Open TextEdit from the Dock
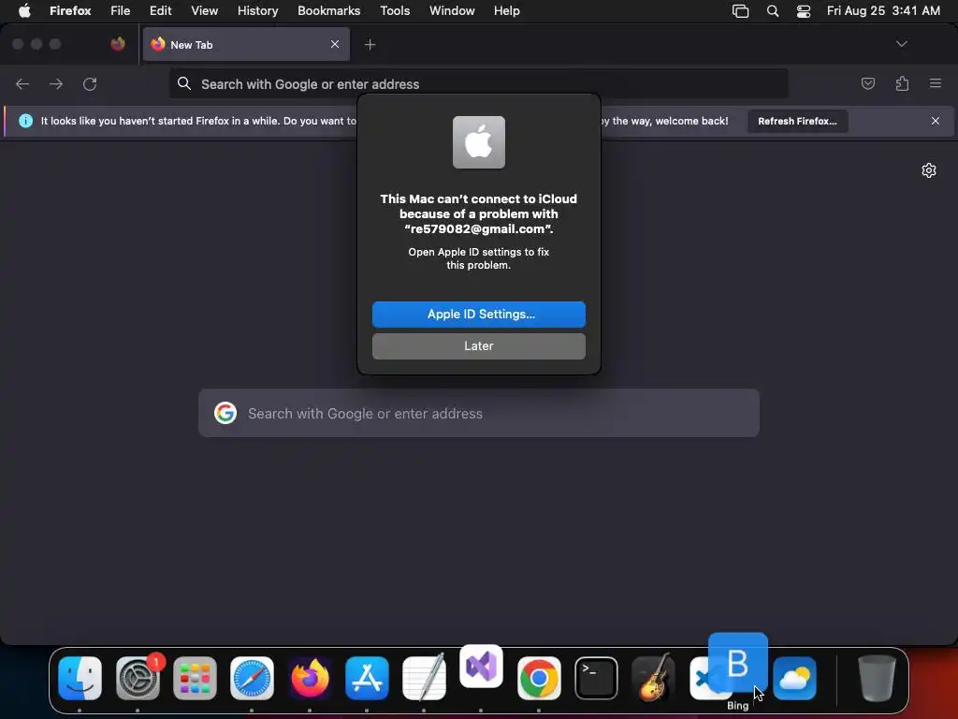 (424, 678)
